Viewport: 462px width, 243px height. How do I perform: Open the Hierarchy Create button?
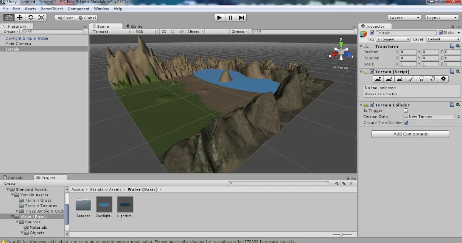coord(11,32)
